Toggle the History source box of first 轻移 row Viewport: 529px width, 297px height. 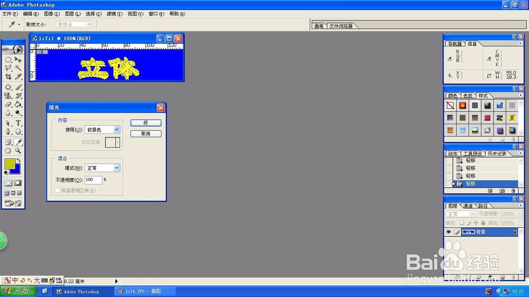point(449,161)
